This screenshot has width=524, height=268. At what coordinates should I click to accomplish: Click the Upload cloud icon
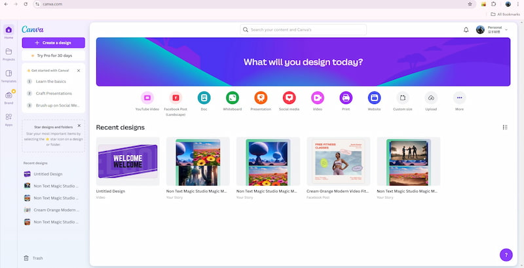pyautogui.click(x=431, y=97)
